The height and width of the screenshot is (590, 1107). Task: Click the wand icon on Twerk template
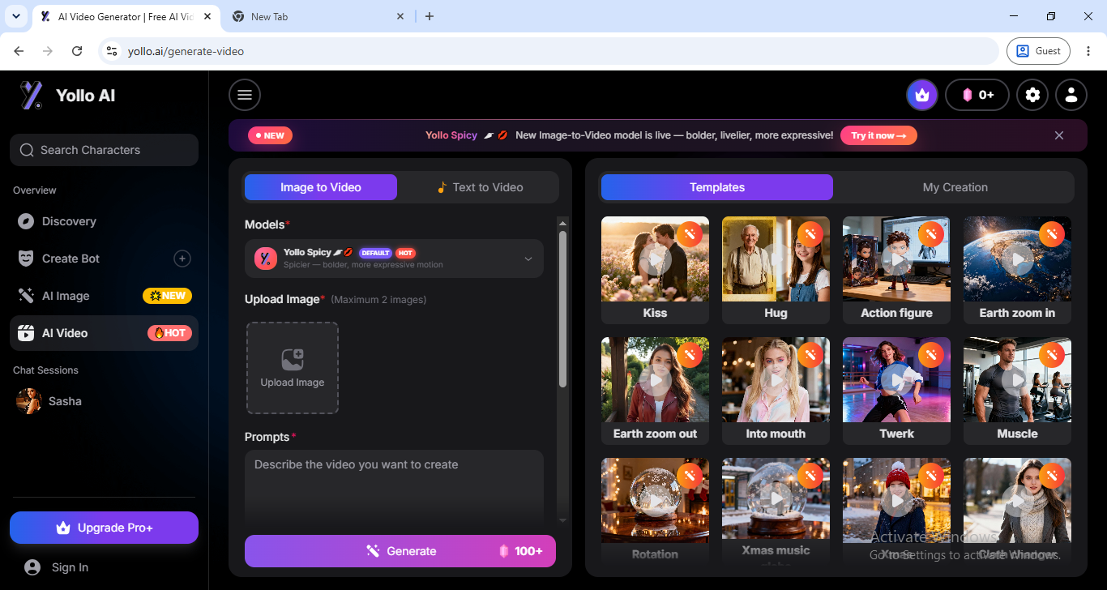[x=931, y=356]
